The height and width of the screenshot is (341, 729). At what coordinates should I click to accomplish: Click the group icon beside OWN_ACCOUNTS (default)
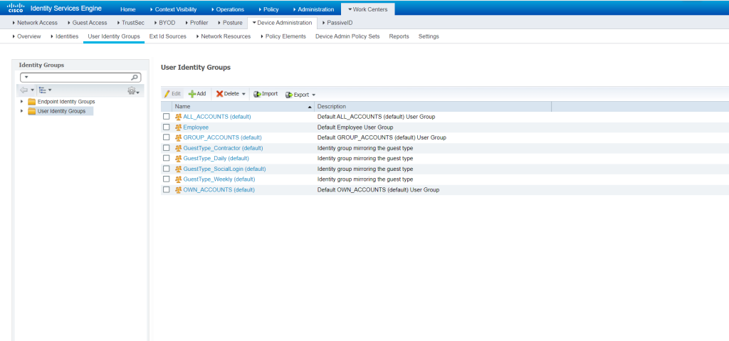click(178, 190)
